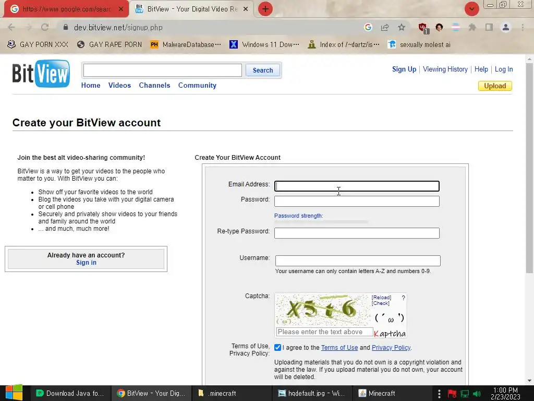This screenshot has height=401, width=534.
Task: Click the Password field
Action: (x=357, y=201)
